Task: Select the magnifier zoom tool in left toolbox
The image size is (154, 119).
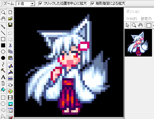Action: 3,12
